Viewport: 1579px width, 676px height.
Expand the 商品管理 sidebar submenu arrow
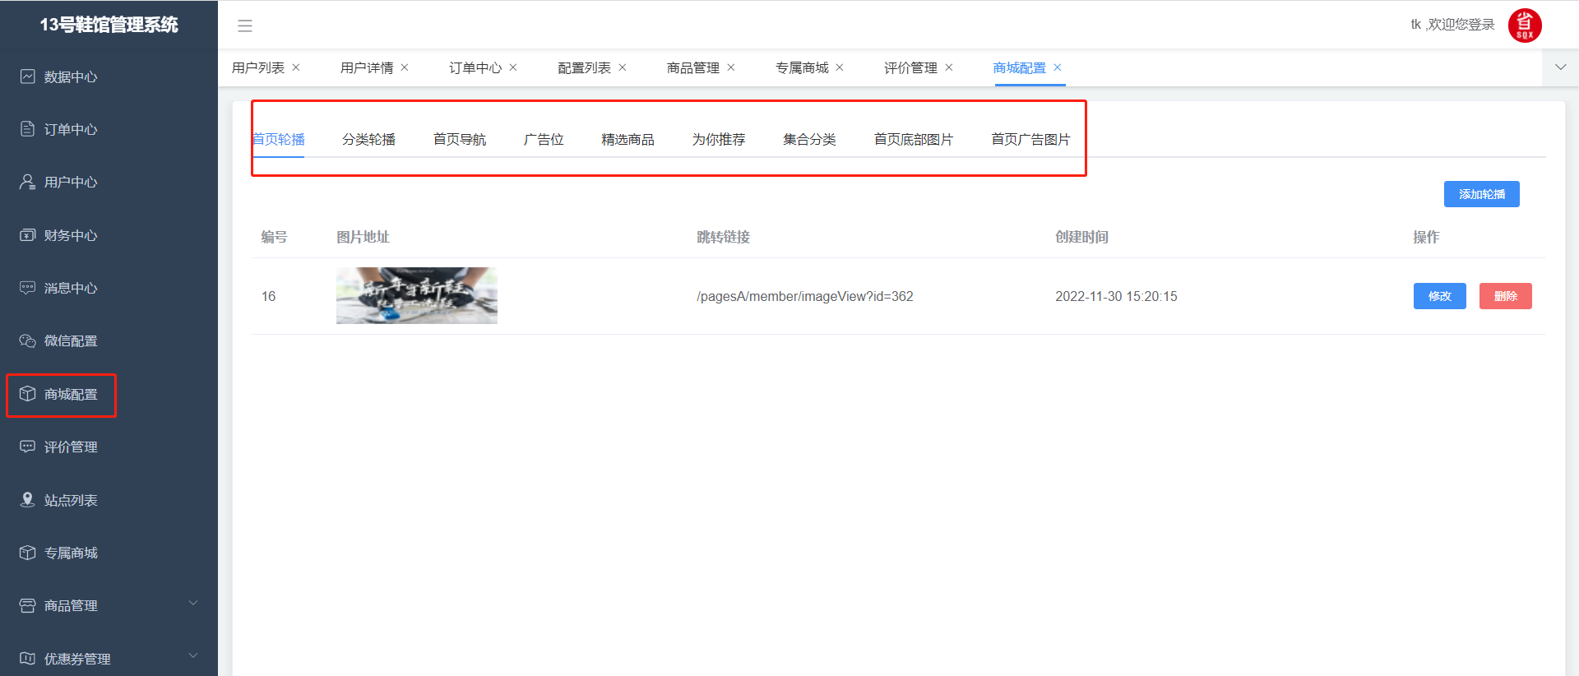pyautogui.click(x=193, y=604)
